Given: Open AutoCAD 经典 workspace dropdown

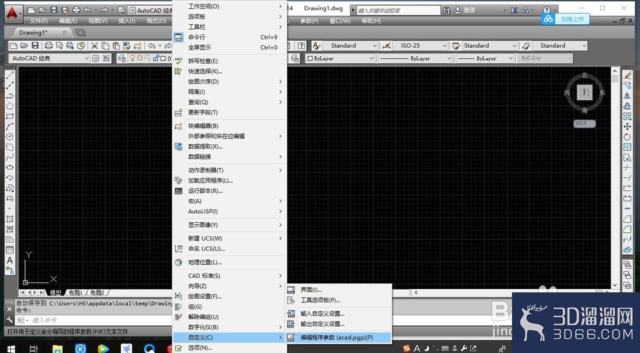Looking at the screenshot, I should click(49, 58).
